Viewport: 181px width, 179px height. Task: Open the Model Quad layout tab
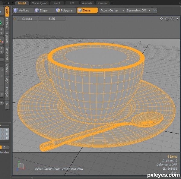point(39,3)
